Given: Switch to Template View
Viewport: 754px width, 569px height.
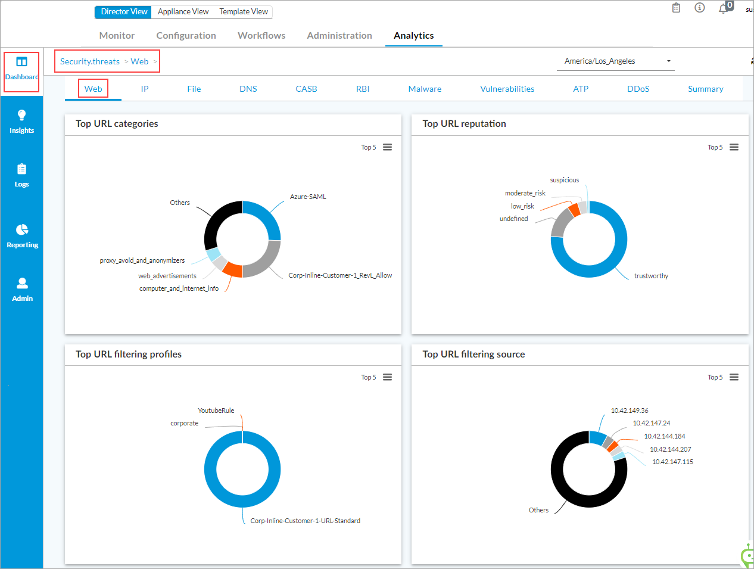Looking at the screenshot, I should tap(244, 12).
